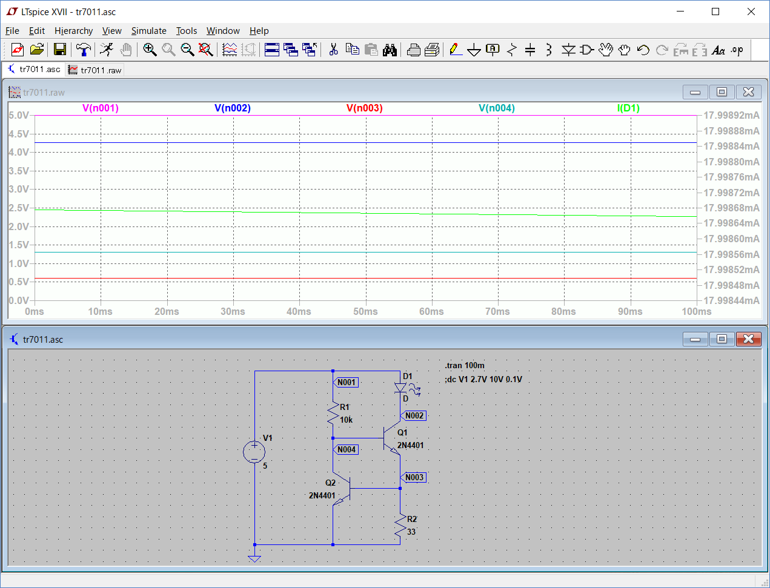The height and width of the screenshot is (588, 770).
Task: Click the Save floppy disk icon
Action: (x=60, y=50)
